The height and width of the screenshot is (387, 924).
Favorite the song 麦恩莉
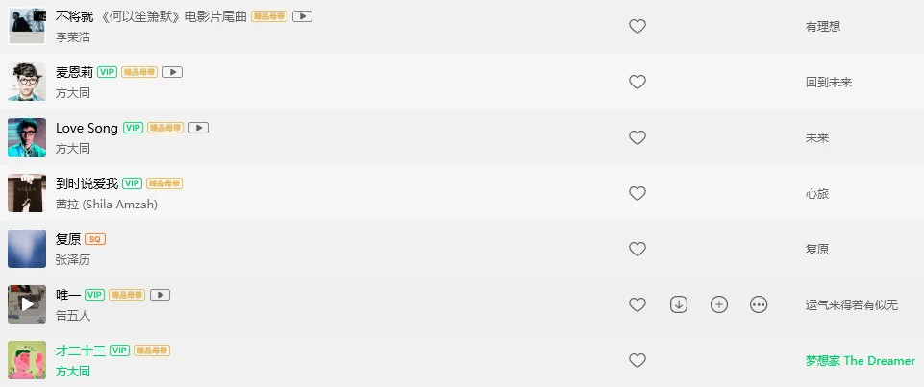tap(637, 83)
